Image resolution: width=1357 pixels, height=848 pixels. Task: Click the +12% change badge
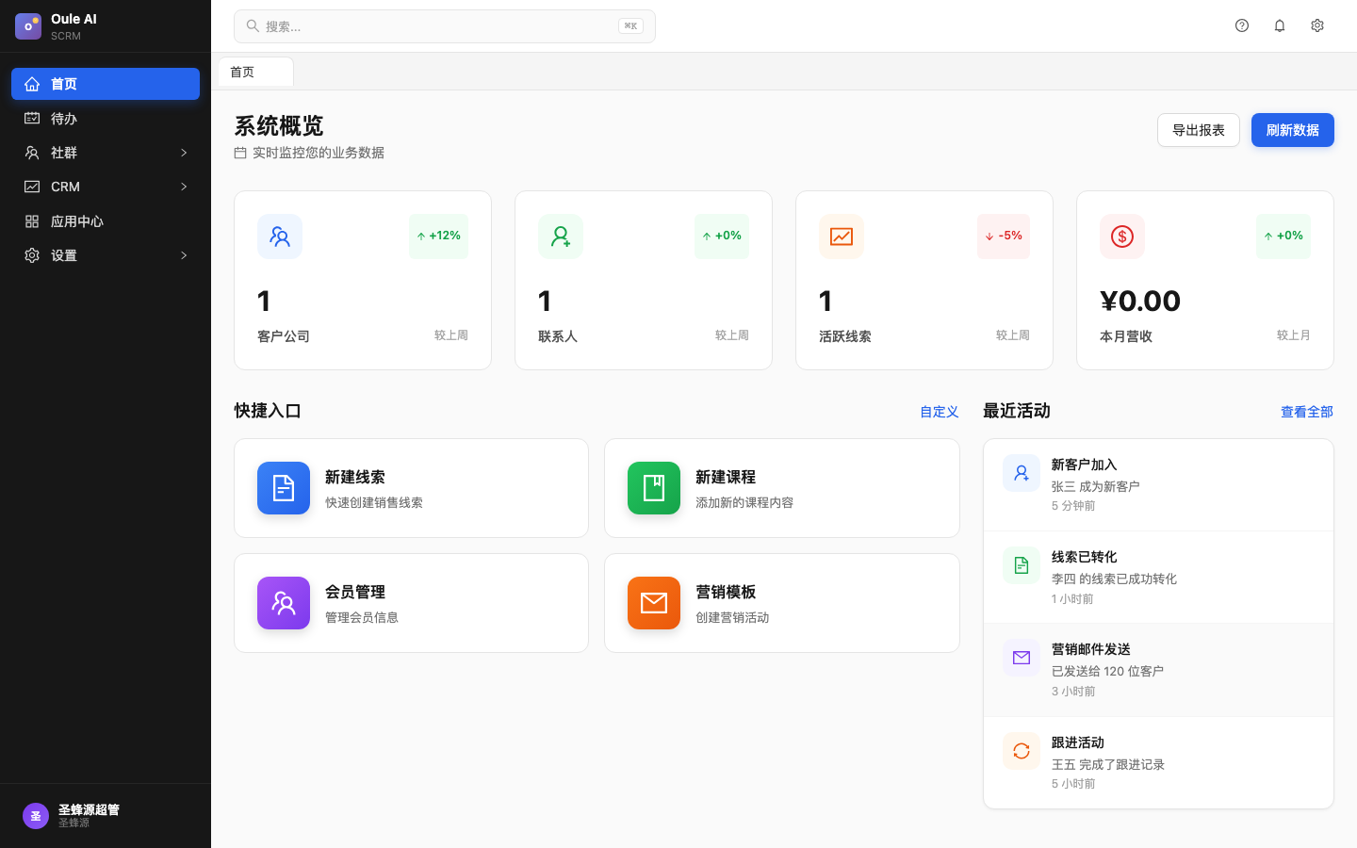pyautogui.click(x=438, y=236)
